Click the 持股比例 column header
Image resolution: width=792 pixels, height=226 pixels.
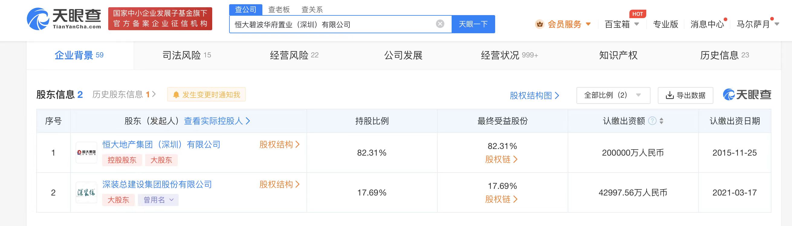(x=372, y=121)
